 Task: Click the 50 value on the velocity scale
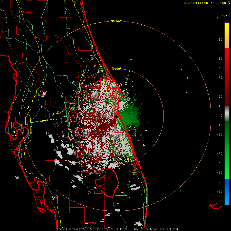point(220,68)
